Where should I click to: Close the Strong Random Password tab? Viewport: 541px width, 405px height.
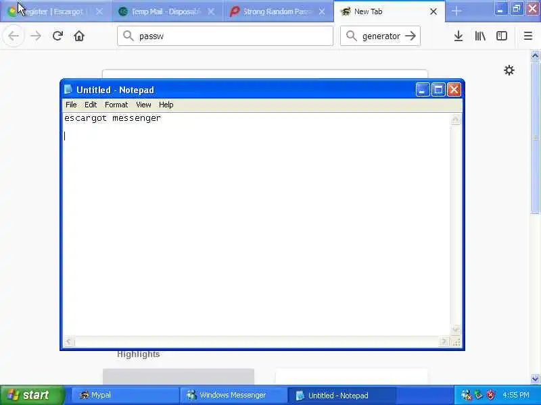click(x=322, y=11)
